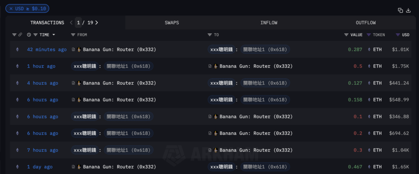Screen dimensions: 419x174
Task: Go to previous transactions page
Action: (71, 23)
